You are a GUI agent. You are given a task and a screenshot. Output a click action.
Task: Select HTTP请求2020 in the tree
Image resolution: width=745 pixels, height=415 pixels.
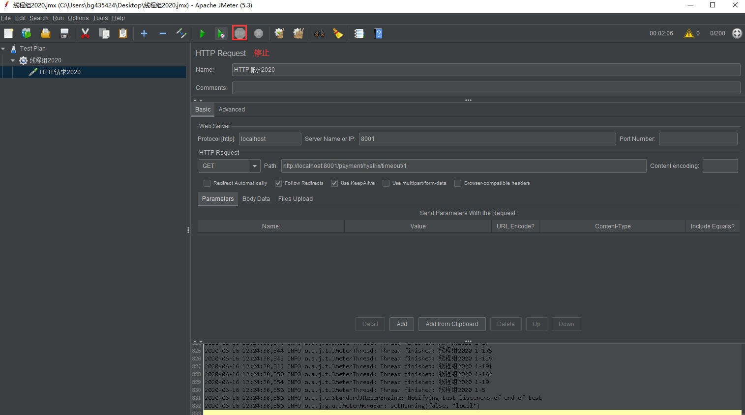click(60, 72)
